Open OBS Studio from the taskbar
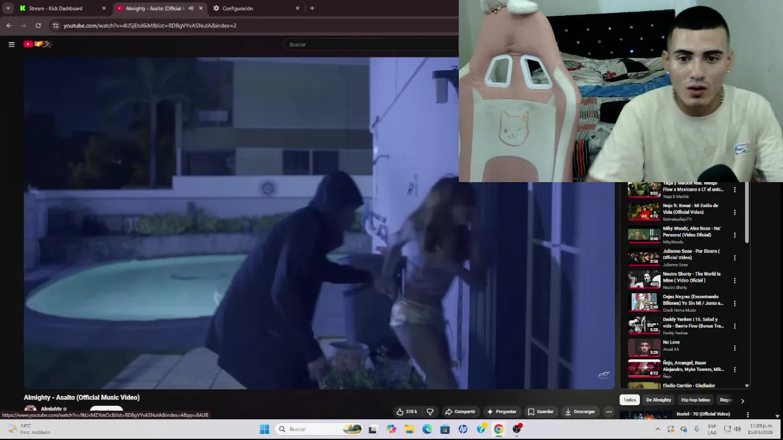Screen dimensions: 783x440 click(x=517, y=429)
